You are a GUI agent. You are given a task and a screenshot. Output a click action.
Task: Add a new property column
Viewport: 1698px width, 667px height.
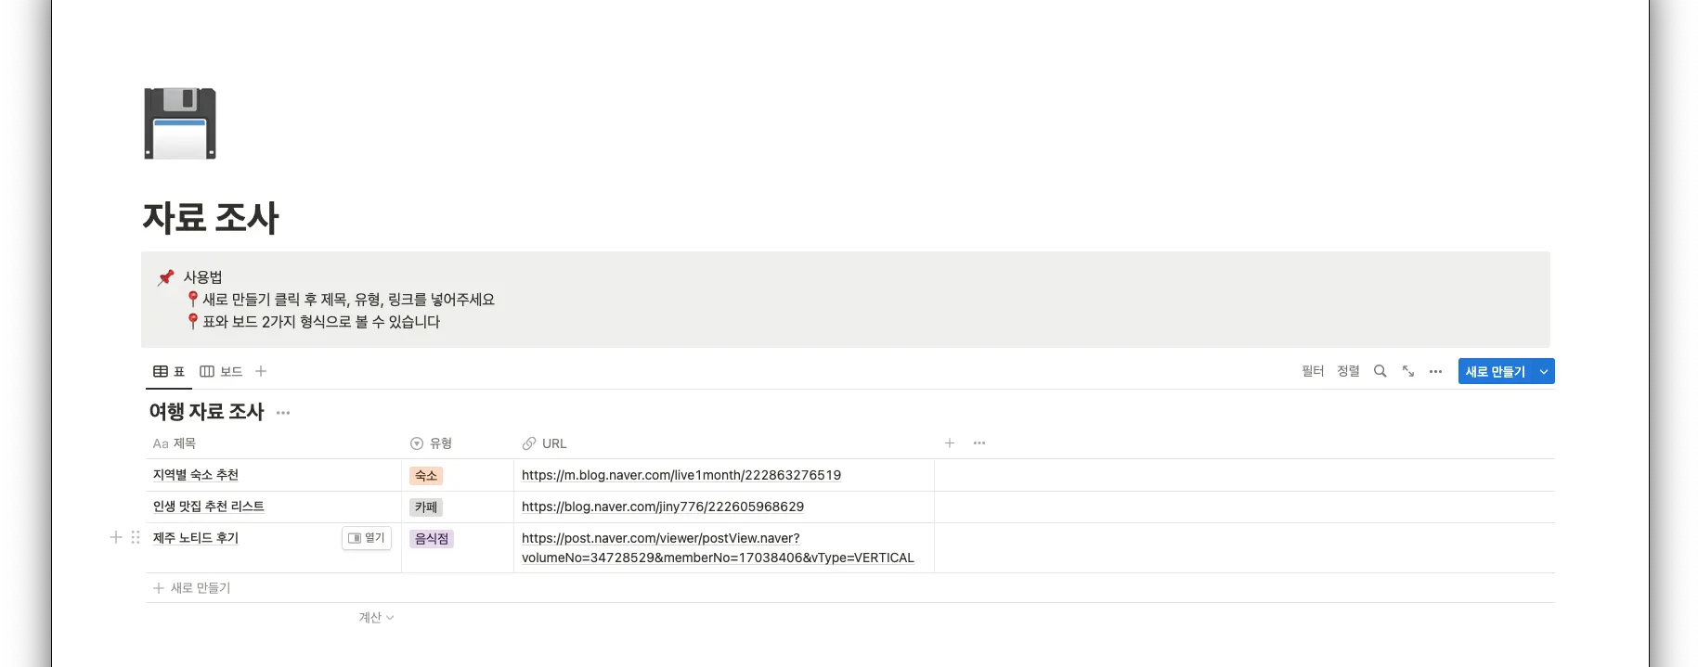tap(950, 443)
